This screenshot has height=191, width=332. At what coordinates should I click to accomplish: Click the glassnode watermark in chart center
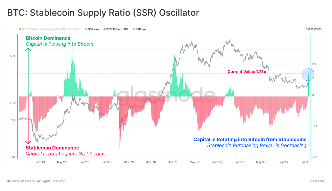point(165,95)
